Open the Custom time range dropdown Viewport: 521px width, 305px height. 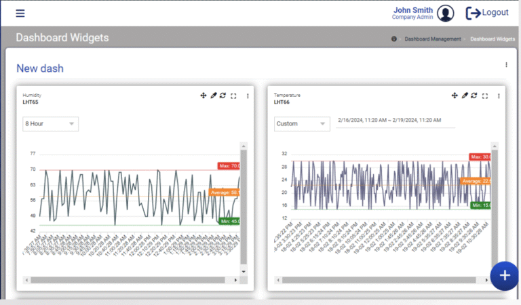(x=302, y=124)
